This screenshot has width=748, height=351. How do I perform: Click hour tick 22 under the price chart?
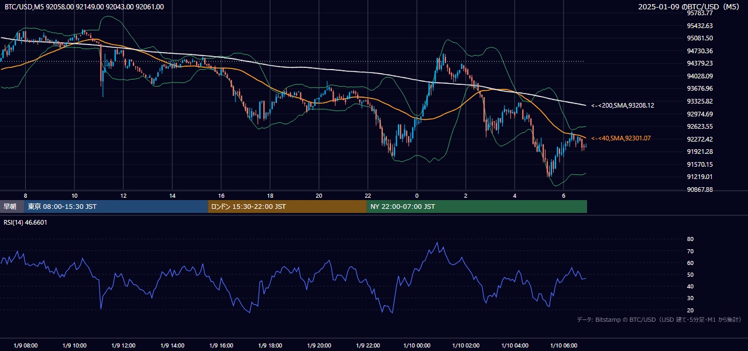[x=368, y=195]
